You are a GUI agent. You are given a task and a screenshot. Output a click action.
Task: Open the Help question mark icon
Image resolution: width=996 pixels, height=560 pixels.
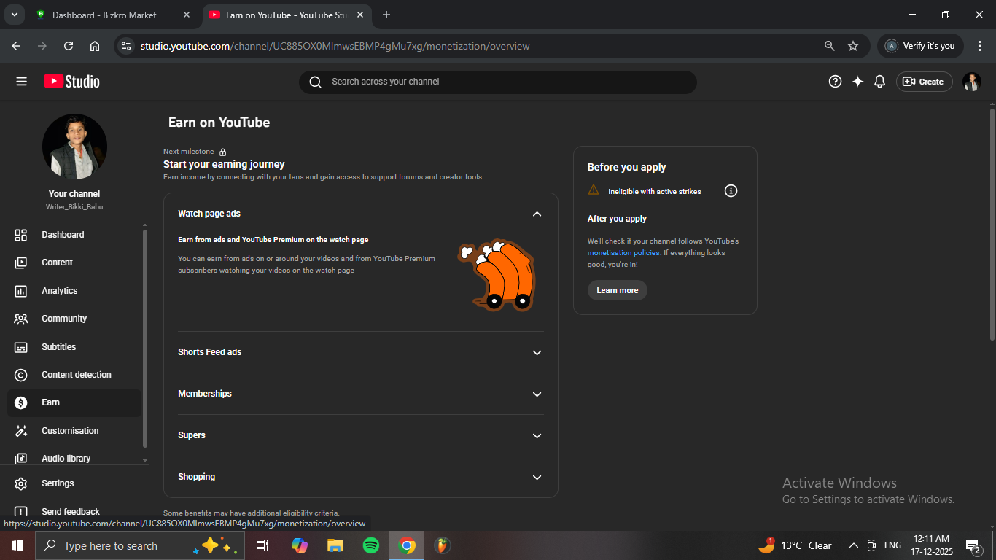[x=835, y=82]
